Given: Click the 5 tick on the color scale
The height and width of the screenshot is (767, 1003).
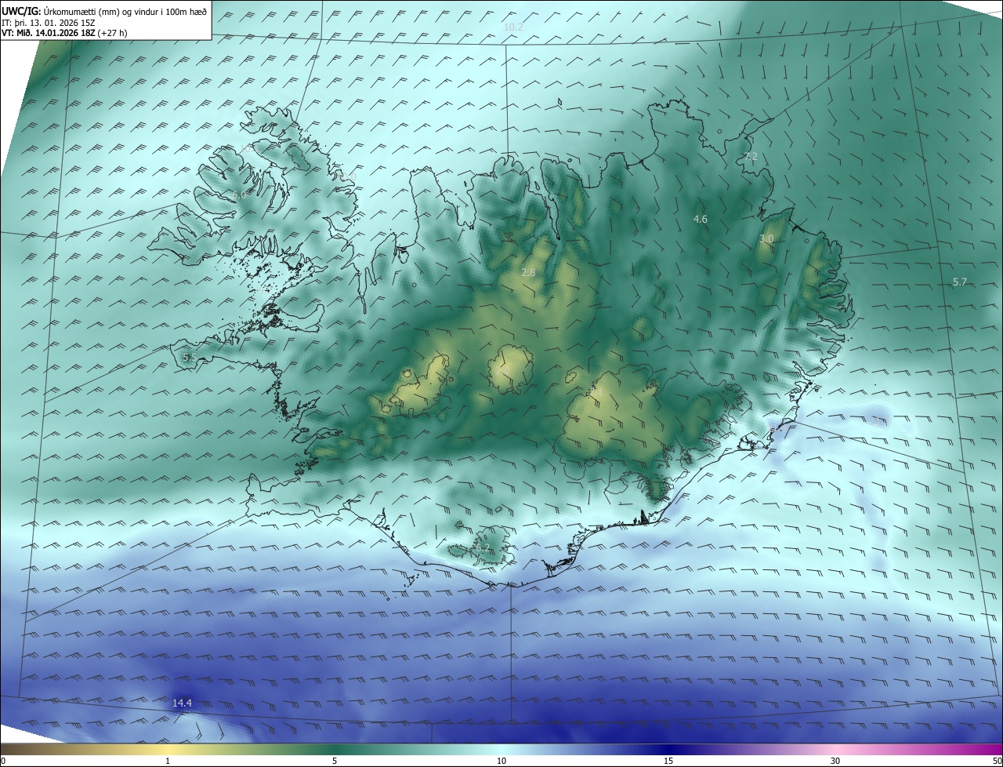Looking at the screenshot, I should coord(335,761).
